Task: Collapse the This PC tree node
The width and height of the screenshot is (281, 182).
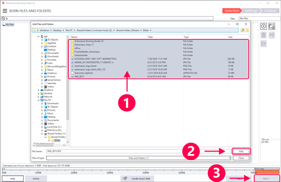Action: click(x=38, y=100)
